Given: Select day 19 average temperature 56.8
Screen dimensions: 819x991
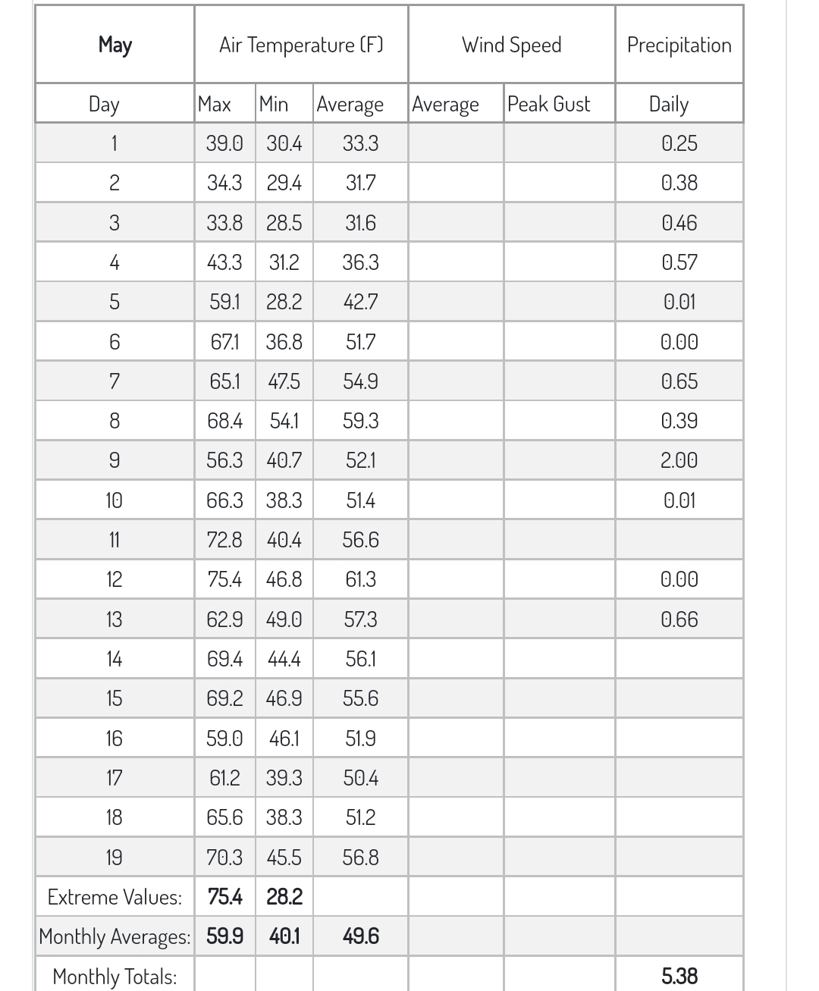Looking at the screenshot, I should pos(360,857).
